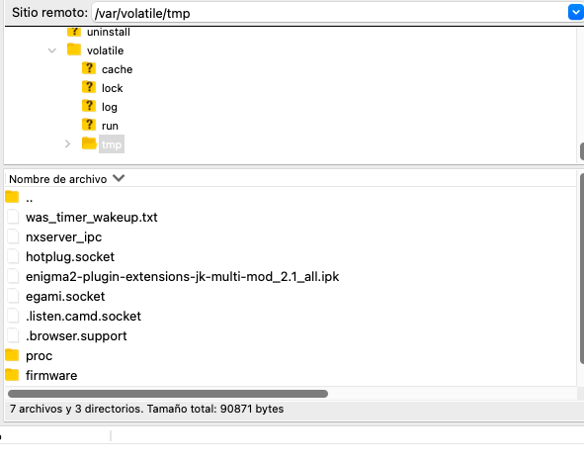The height and width of the screenshot is (465, 584).
Task: Click the lock folder question-mark icon
Action: 89,87
